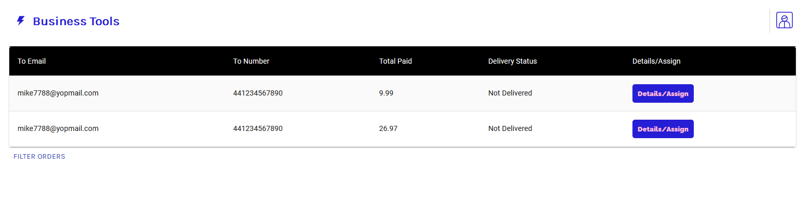Select the 9.99 total paid cell
Viewport: 801px width, 208px height.
pyautogui.click(x=386, y=93)
